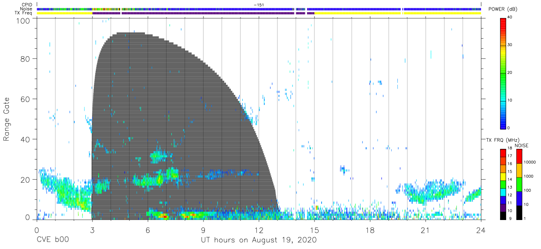Click the yellow TX Freq segment near hour 1
Image resolution: width=541 pixels, height=249 pixels.
point(64,13)
